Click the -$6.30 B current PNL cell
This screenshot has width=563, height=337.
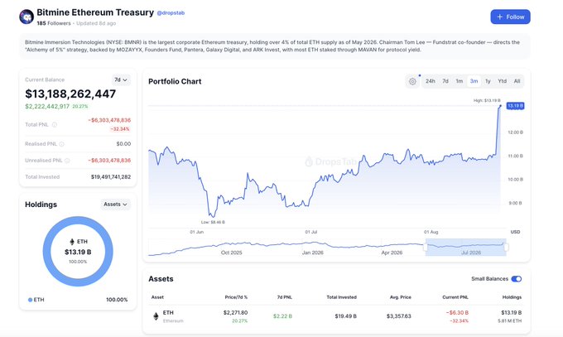[457, 312]
